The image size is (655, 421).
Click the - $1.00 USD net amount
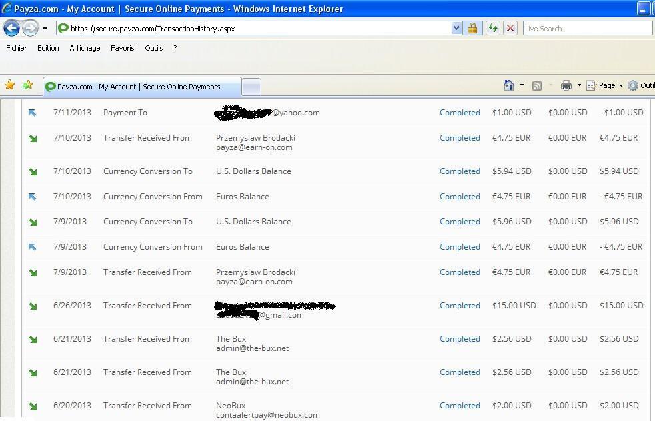(621, 112)
